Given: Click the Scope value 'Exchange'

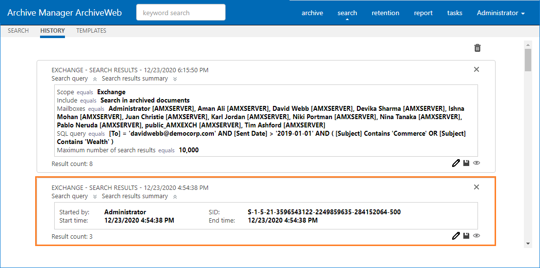Looking at the screenshot, I should coord(111,92).
